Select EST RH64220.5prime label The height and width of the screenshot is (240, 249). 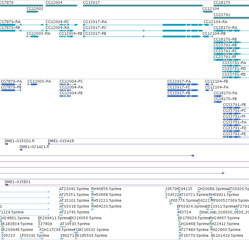point(106,207)
